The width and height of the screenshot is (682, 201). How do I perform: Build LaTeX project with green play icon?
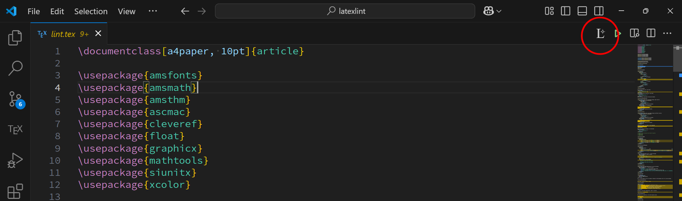click(x=617, y=33)
